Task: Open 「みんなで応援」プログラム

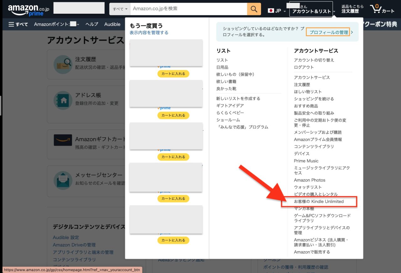Action: tap(242, 127)
